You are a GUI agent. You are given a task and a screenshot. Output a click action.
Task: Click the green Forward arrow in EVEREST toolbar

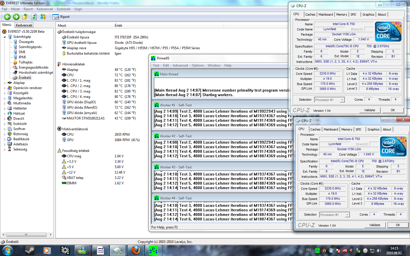pos(16,17)
